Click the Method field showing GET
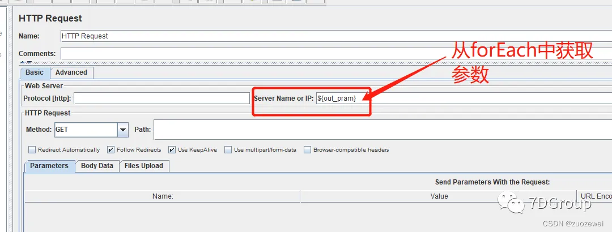Viewport: 612px width, 232px height. tap(86, 130)
